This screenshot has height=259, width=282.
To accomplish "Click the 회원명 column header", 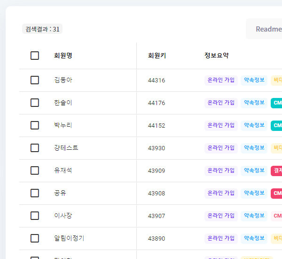I will (63, 56).
